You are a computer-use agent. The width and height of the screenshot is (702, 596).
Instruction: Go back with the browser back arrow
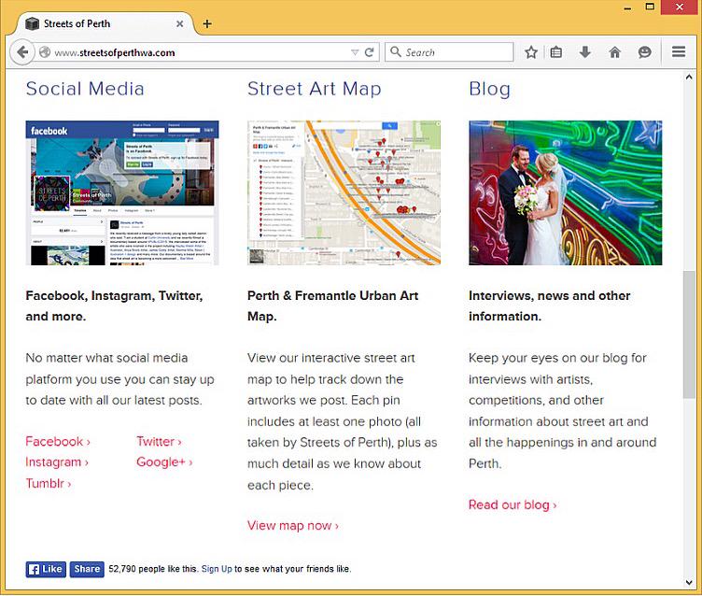coord(22,52)
